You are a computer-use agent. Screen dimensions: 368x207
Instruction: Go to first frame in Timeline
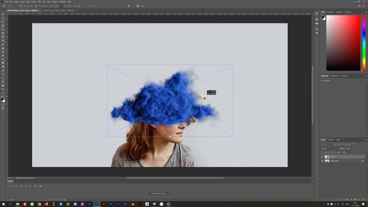point(7,186)
